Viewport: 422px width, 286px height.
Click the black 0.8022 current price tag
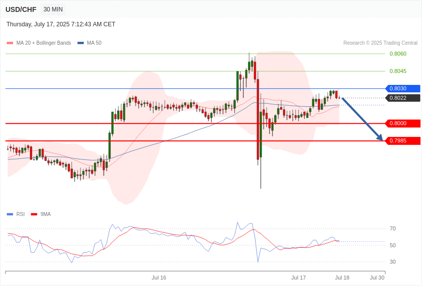pyautogui.click(x=403, y=98)
